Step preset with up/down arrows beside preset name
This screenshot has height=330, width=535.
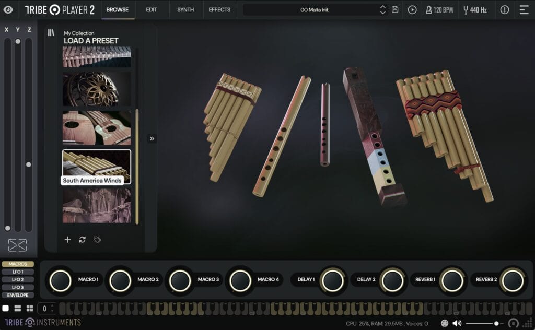coord(383,10)
